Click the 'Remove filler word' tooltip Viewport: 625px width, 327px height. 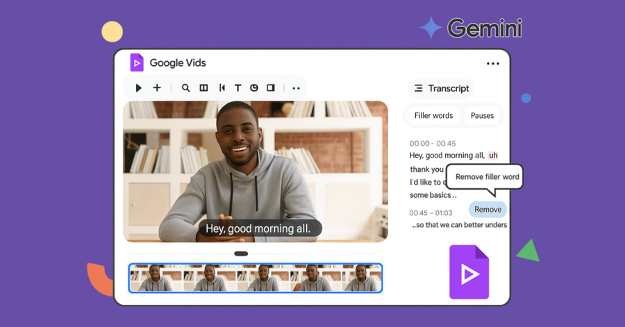pyautogui.click(x=485, y=177)
